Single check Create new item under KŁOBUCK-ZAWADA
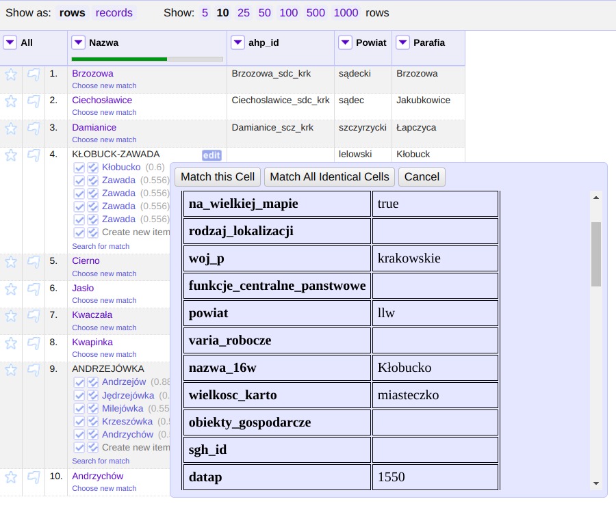 click(79, 232)
